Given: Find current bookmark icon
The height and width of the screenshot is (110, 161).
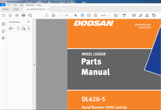Looking at the screenshot, I should (29, 28).
